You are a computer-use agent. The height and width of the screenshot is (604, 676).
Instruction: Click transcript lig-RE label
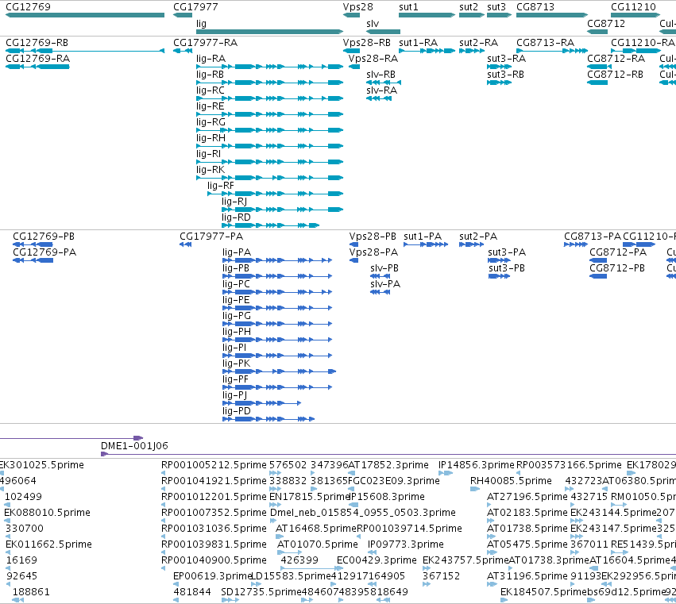(x=210, y=106)
